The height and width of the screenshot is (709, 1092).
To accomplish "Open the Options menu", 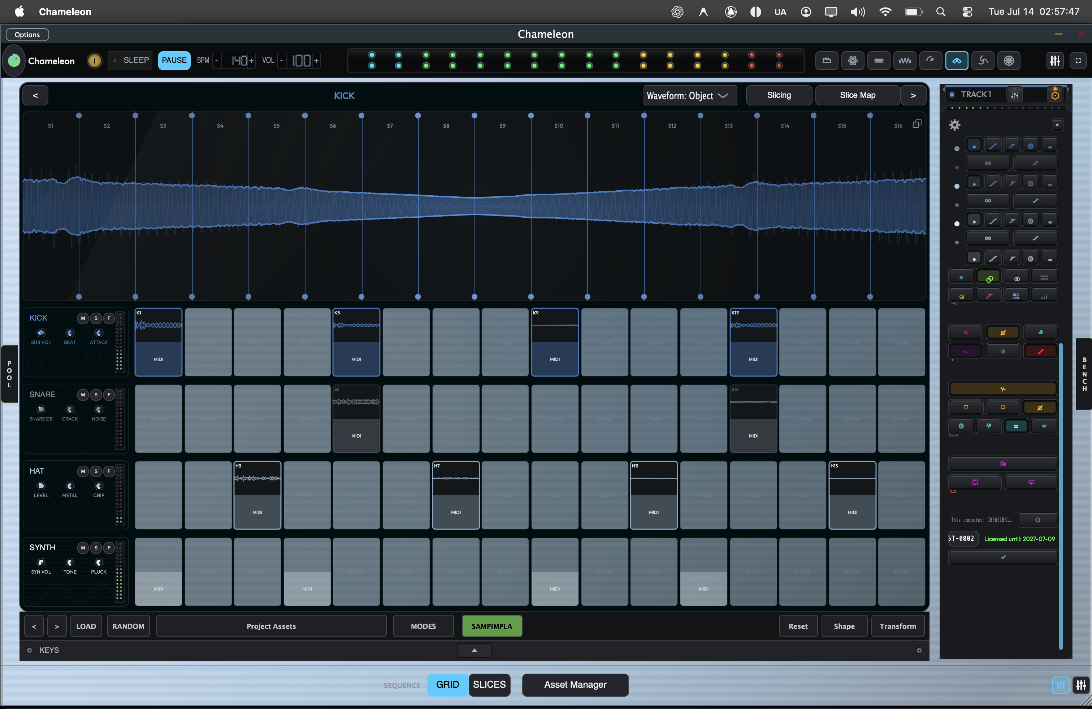I will (27, 35).
